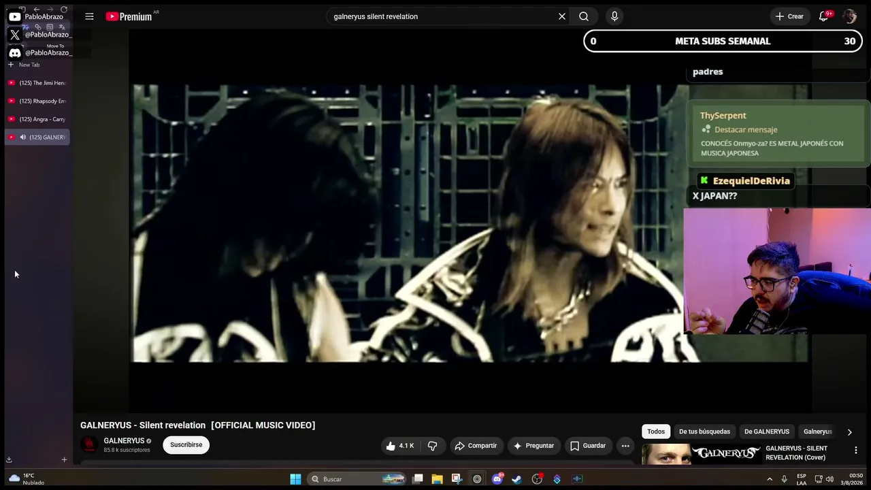Viewport: 871px width, 490px height.
Task: Open Steam from the taskbar
Action: click(516, 479)
